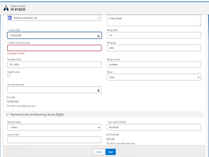Collapse Payments And Receiving Goods section
The width and height of the screenshot is (209, 157).
click(x=8, y=115)
